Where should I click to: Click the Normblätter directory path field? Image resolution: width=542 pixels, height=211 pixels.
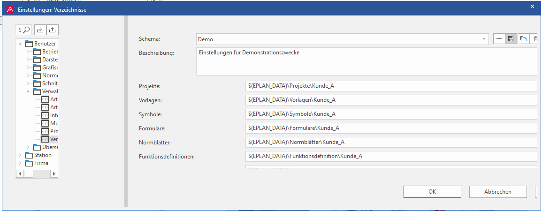tap(392, 142)
